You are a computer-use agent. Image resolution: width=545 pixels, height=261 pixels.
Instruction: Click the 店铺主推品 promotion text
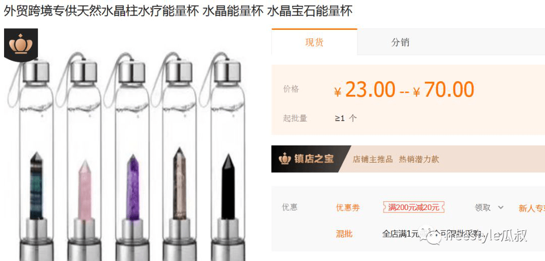(372, 159)
